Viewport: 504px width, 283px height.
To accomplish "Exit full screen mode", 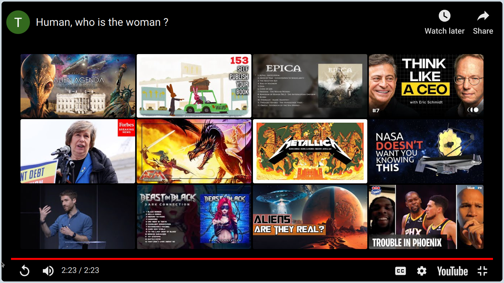I will pos(482,271).
